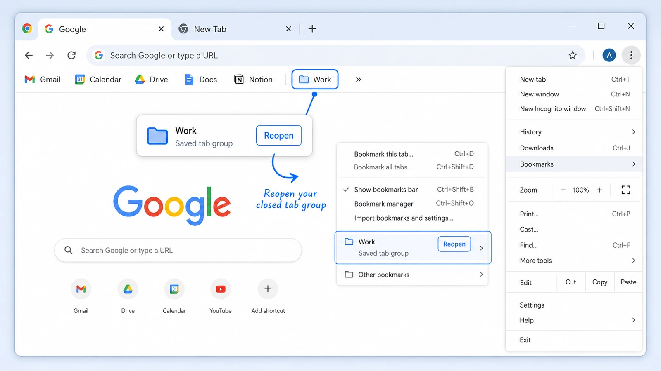Choose Find... in Chrome menu
The height and width of the screenshot is (371, 661).
pos(574,245)
